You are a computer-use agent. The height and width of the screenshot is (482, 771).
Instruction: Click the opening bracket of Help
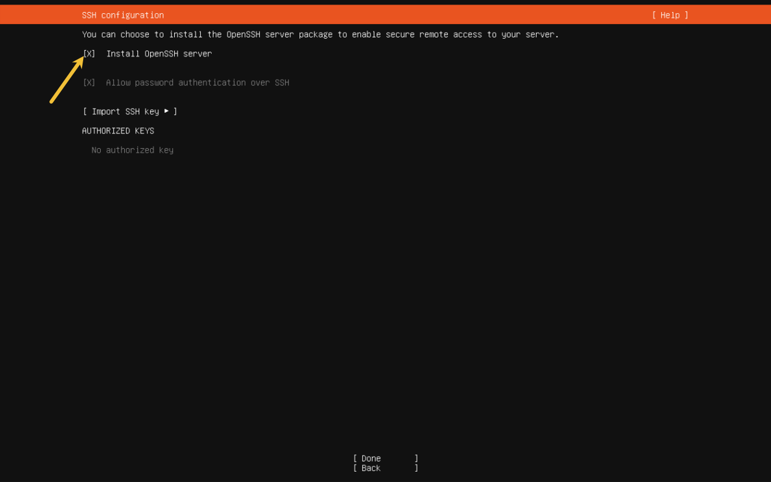[x=654, y=15]
